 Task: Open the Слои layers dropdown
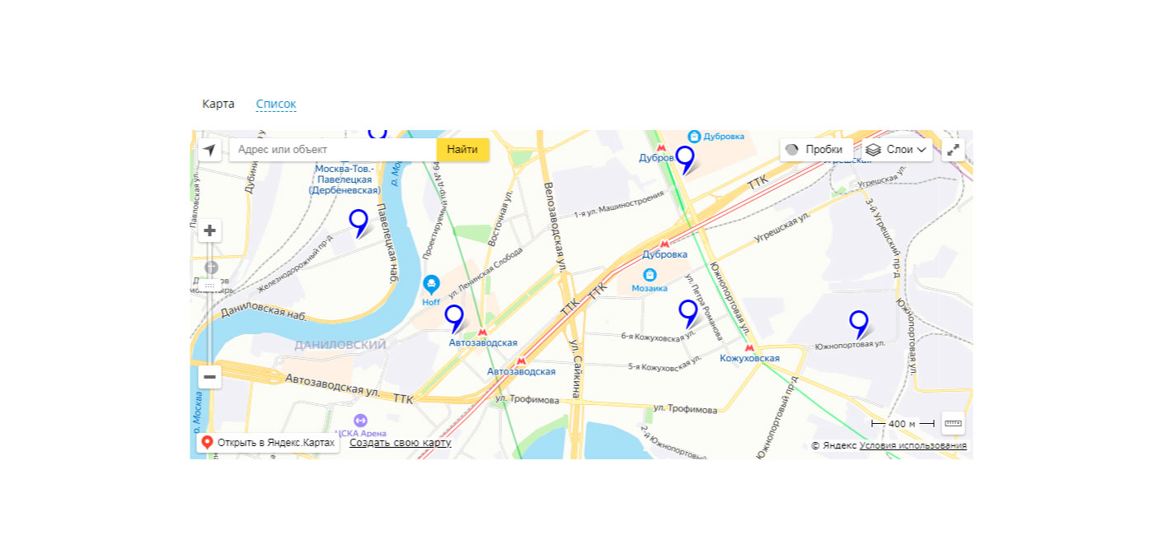pyautogui.click(x=897, y=150)
